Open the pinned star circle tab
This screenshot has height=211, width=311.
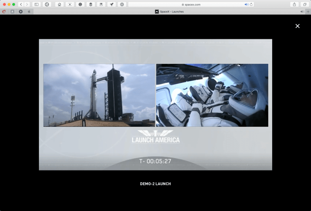pyautogui.click(x=21, y=12)
